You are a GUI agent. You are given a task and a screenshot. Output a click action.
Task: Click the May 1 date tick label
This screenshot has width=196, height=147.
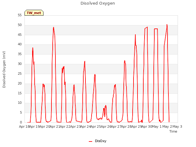[156, 126]
